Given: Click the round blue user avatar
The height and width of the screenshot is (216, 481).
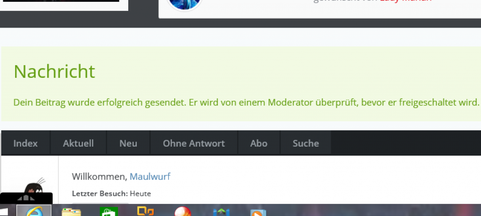Looking at the screenshot, I should click(x=185, y=4).
